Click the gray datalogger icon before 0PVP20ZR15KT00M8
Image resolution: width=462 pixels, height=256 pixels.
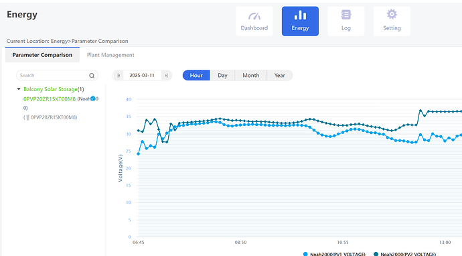coord(27,117)
